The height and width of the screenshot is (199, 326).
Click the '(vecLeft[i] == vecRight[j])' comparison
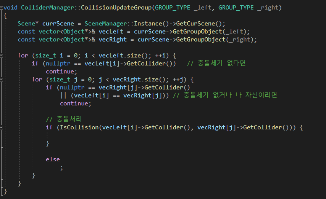[118, 96]
